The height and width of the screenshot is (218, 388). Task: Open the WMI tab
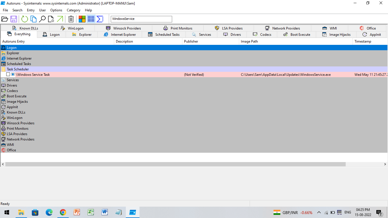(x=329, y=28)
